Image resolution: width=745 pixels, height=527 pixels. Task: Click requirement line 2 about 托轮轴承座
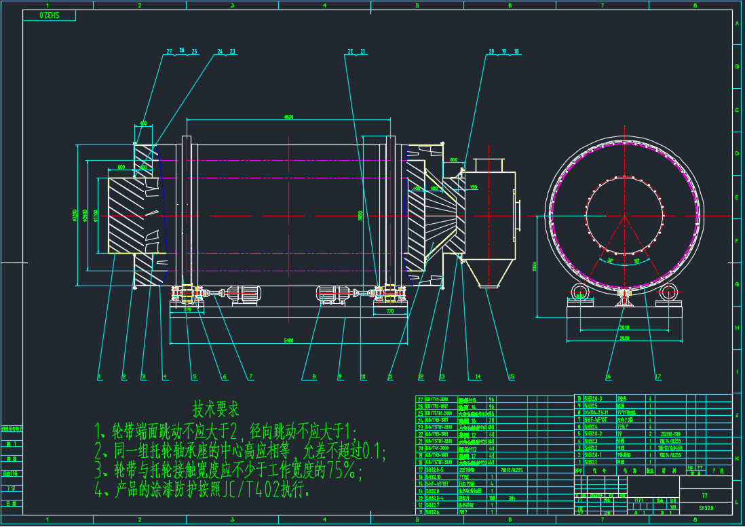[x=240, y=450]
